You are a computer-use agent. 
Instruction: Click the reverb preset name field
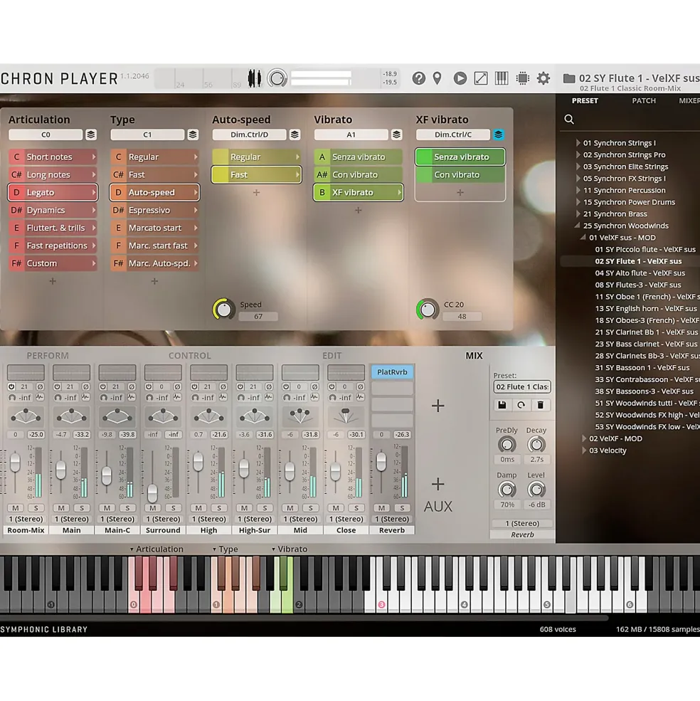(x=522, y=386)
